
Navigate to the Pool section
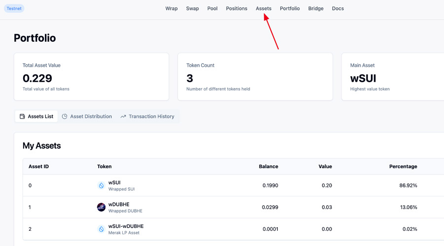point(212,8)
